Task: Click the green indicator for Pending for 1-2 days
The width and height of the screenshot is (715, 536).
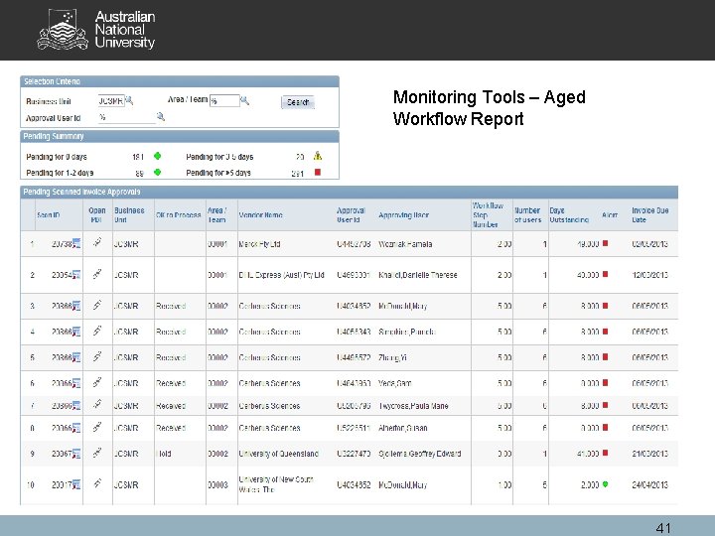Action: 157,173
